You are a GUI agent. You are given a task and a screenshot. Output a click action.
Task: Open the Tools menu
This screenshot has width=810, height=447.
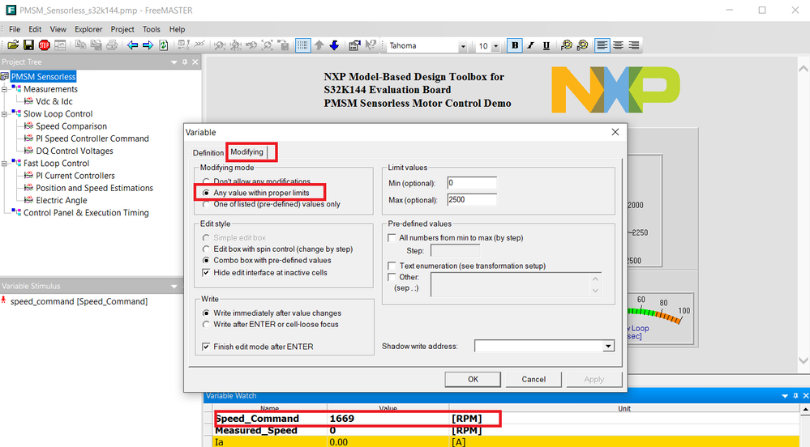point(152,29)
